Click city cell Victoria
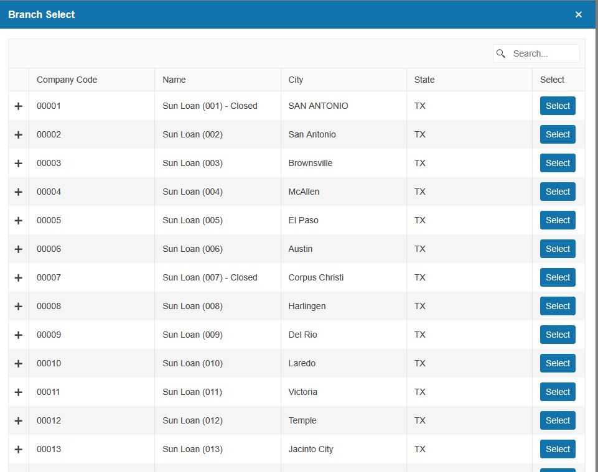Screen dimensions: 598x472 tap(343, 392)
